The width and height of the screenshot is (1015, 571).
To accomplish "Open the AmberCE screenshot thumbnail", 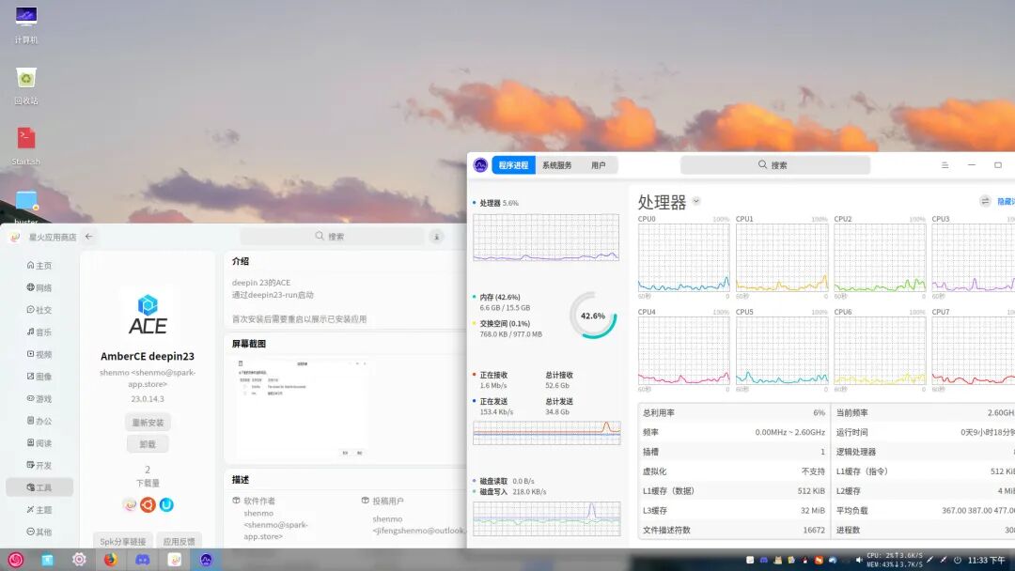I will (302, 409).
